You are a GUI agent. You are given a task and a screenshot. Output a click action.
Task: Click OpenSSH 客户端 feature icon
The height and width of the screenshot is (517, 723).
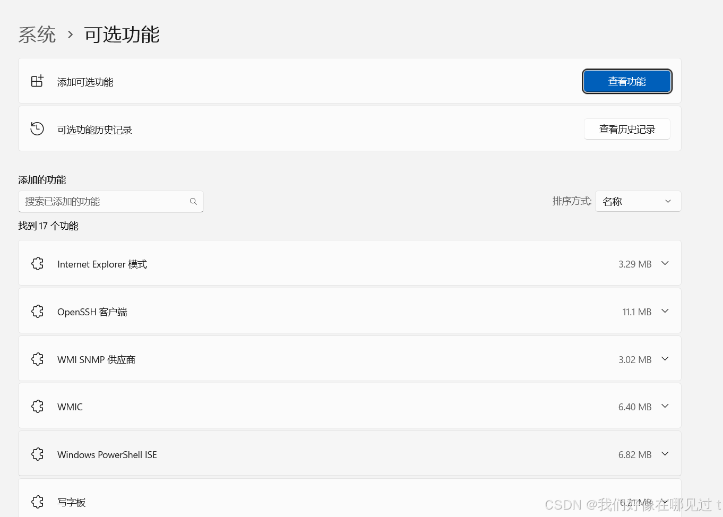coord(37,312)
